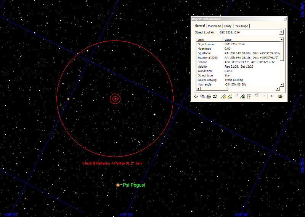Click the yellow angular separation ruler icon
The height and width of the screenshot is (217, 305).
click(x=223, y=97)
